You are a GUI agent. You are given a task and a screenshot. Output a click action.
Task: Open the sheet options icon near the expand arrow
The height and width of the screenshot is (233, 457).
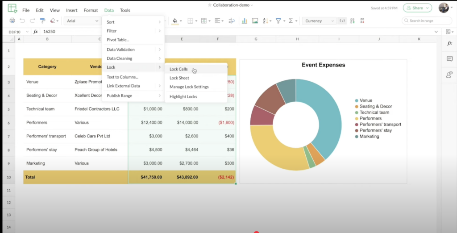449,32
